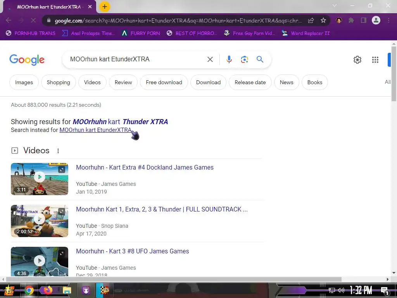Toggle the browser side panel

click(364, 20)
